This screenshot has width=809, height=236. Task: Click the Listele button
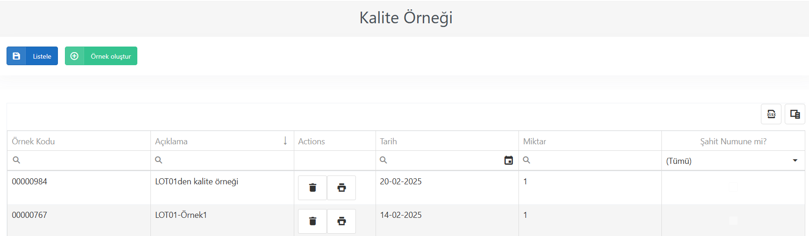(x=32, y=56)
